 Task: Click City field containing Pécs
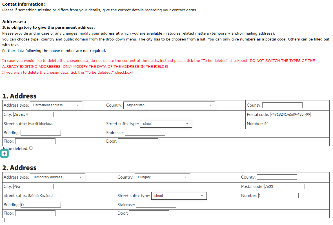pos(33,186)
